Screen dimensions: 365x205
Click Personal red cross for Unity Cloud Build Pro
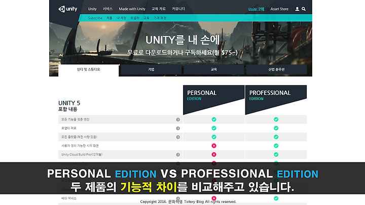click(x=214, y=154)
